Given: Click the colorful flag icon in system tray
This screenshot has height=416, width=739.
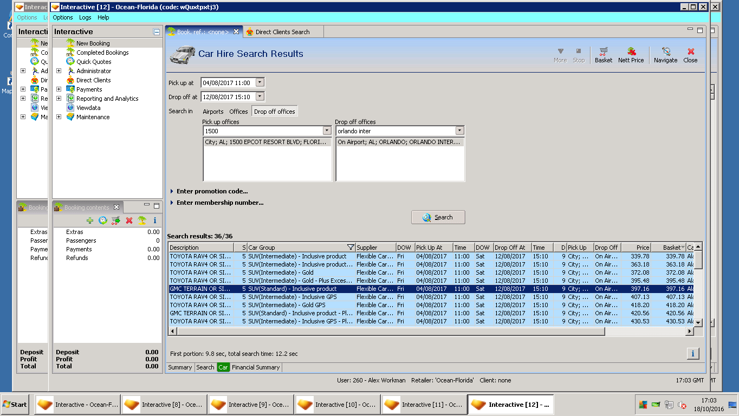Looking at the screenshot, I should point(643,405).
